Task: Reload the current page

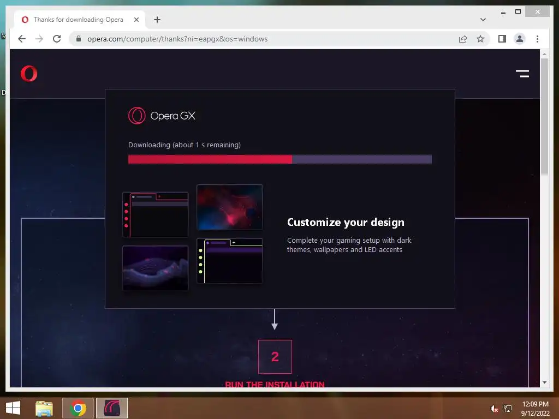Action: click(57, 39)
